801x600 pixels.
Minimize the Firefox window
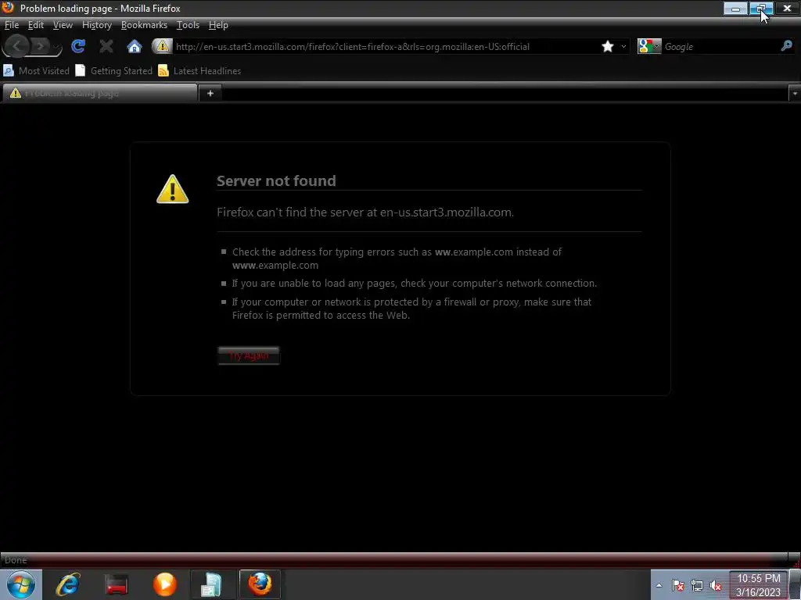735,8
